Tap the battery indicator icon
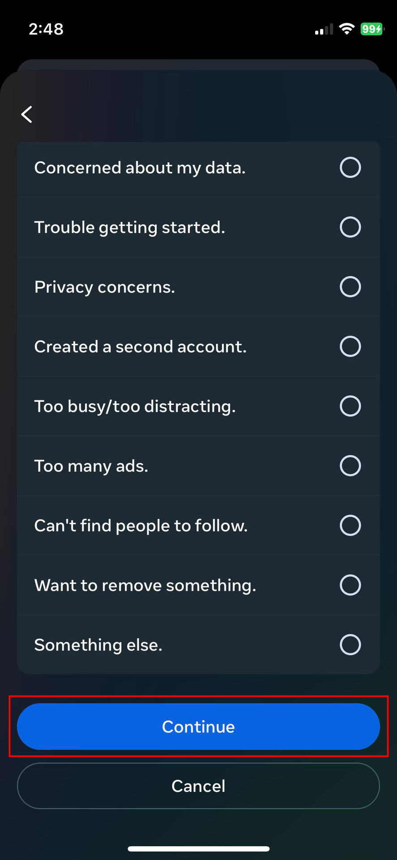Screen dimensions: 397x860 click(371, 29)
